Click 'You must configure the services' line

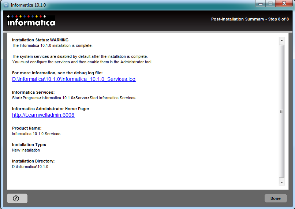(x=82, y=62)
